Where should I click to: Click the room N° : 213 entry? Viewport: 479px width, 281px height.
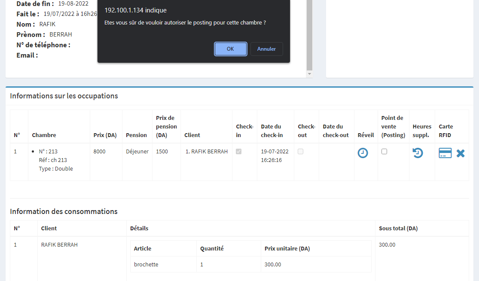48,152
